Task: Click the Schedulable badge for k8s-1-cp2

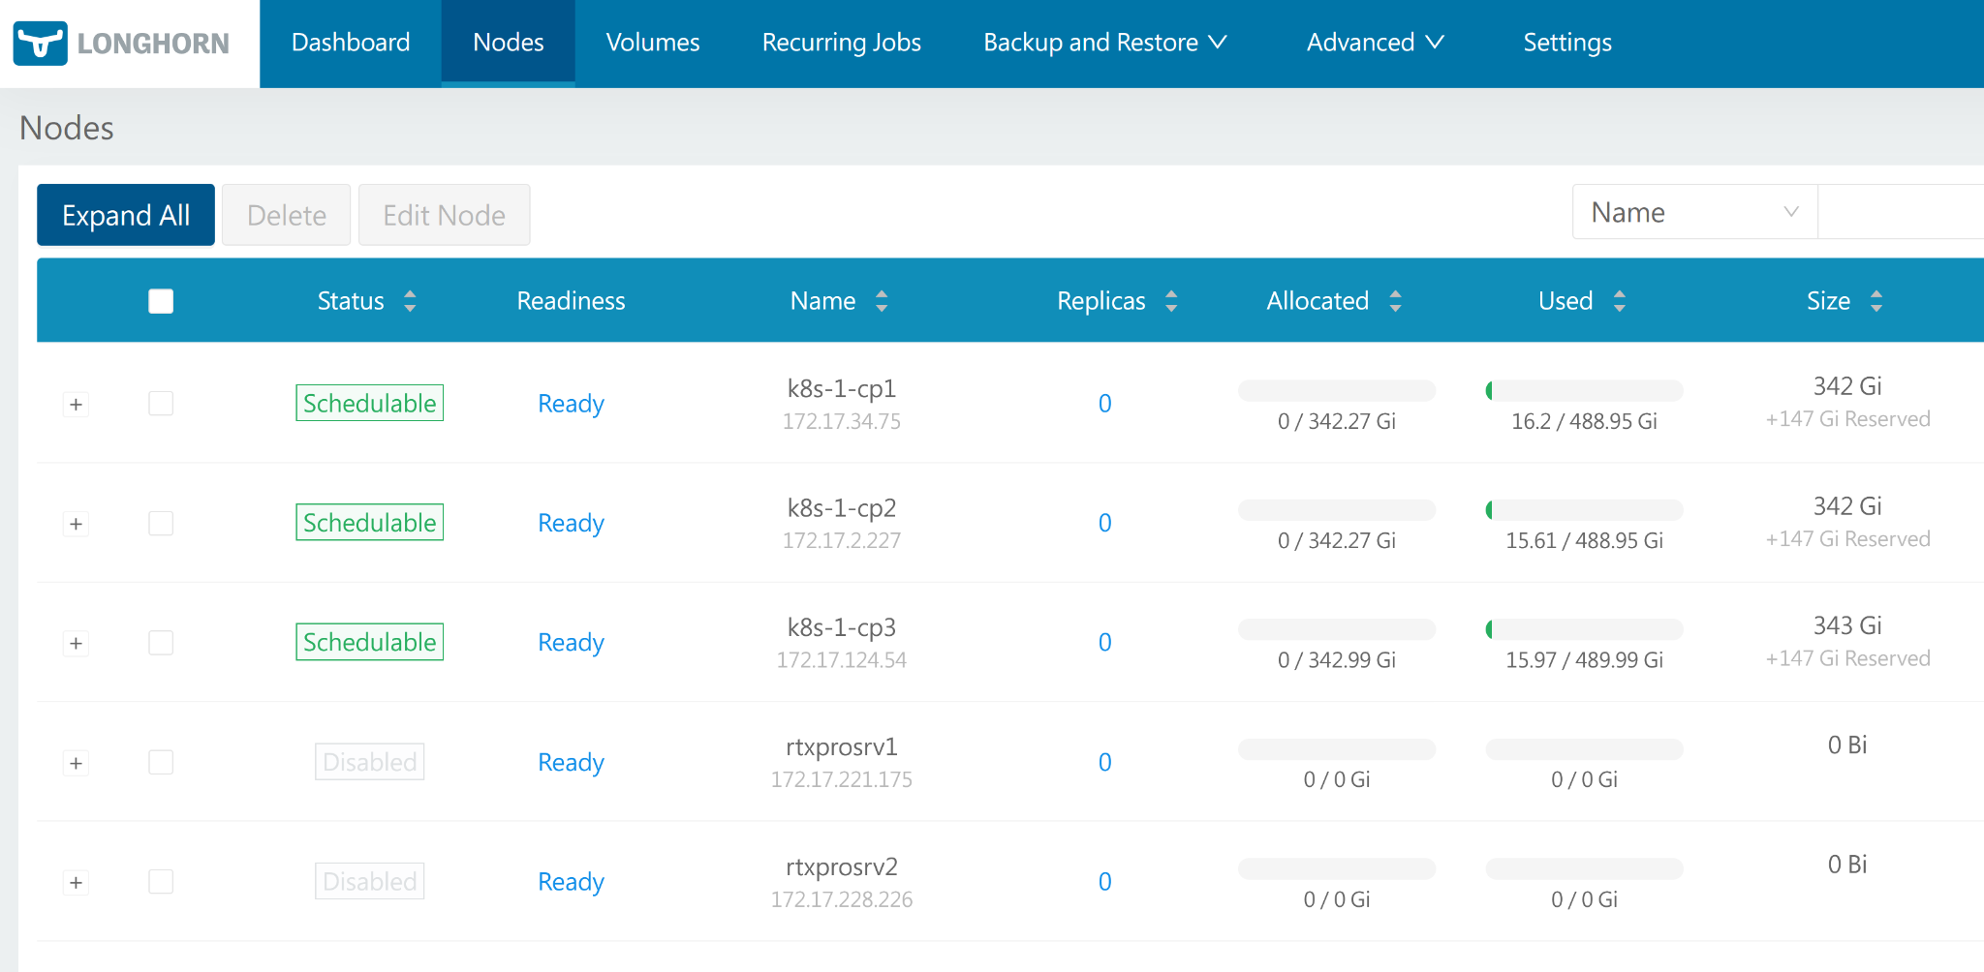Action: [x=370, y=523]
